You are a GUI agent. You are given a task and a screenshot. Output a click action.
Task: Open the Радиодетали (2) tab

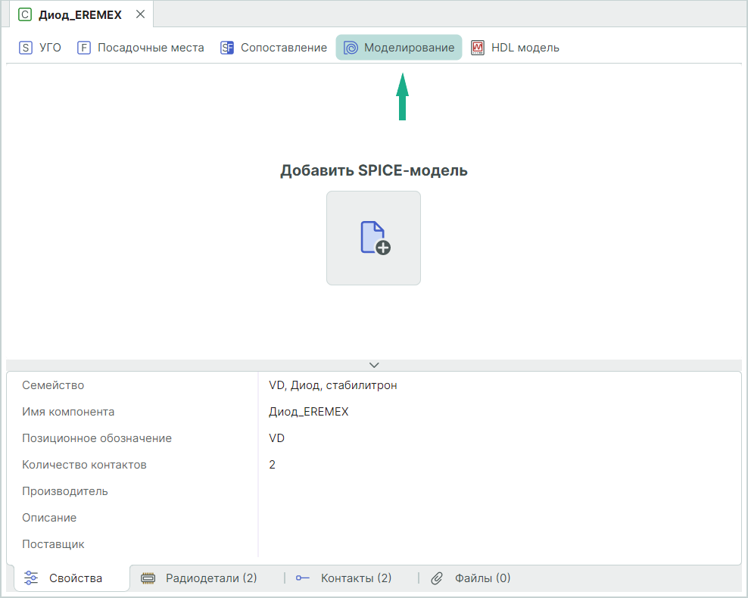click(x=199, y=578)
